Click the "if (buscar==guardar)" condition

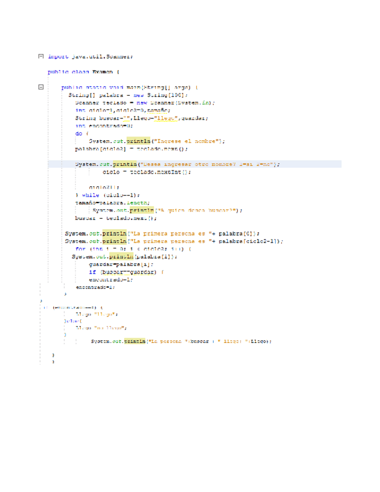coord(126,271)
